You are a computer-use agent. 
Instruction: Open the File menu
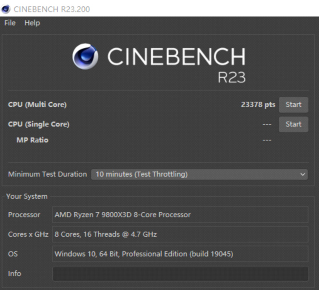click(10, 23)
